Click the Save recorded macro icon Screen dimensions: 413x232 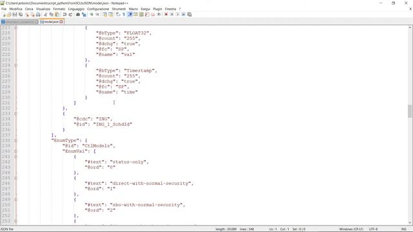189,14
